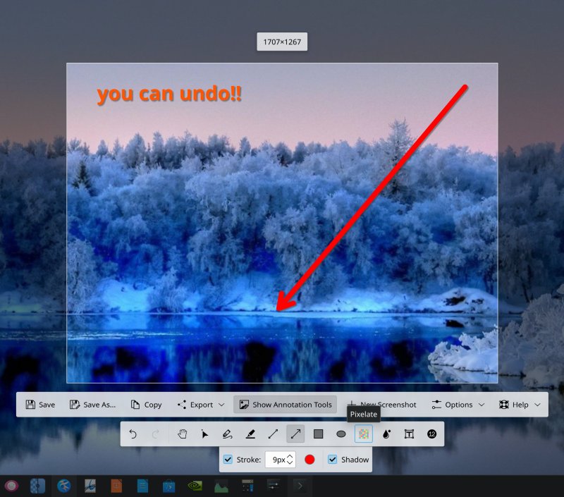Open the Options dropdown
This screenshot has width=564, height=497.
458,405
